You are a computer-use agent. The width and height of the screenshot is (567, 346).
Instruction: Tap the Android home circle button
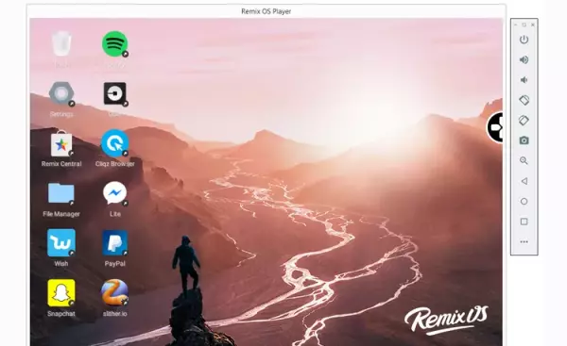click(524, 201)
